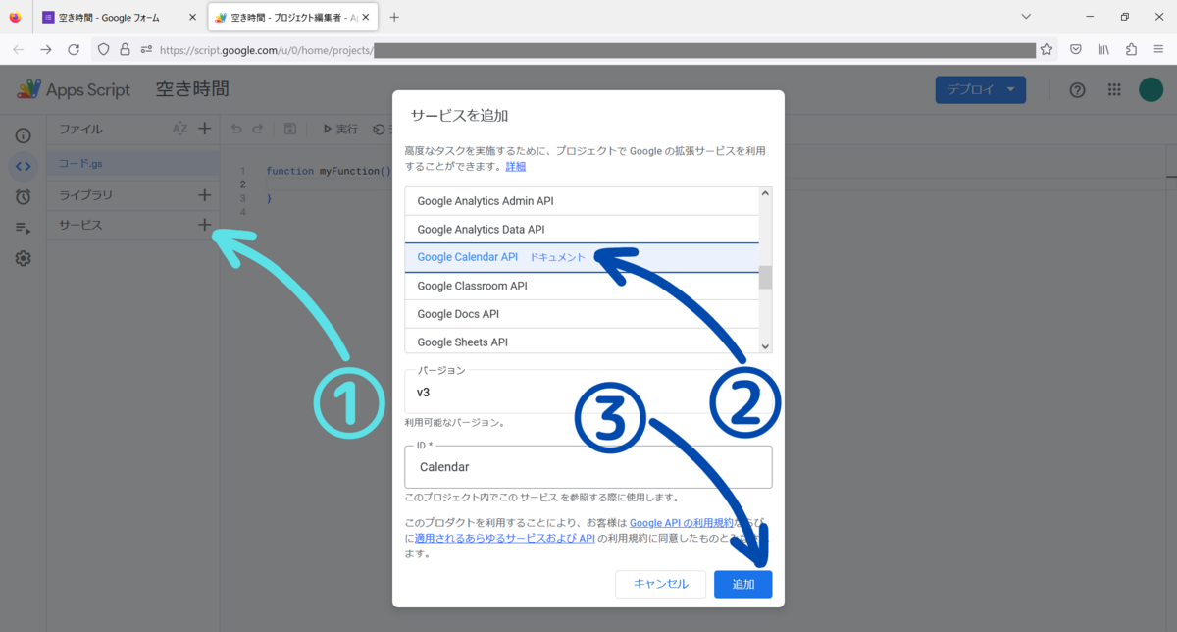Bookmark this page with the star icon

tap(1047, 49)
